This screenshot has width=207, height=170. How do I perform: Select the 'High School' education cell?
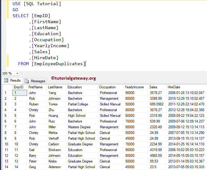(x=82, y=116)
